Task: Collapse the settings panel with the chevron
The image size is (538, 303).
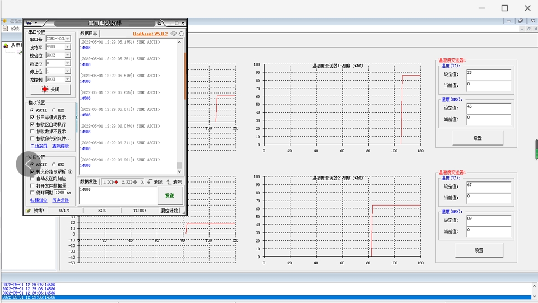Action: (77, 118)
